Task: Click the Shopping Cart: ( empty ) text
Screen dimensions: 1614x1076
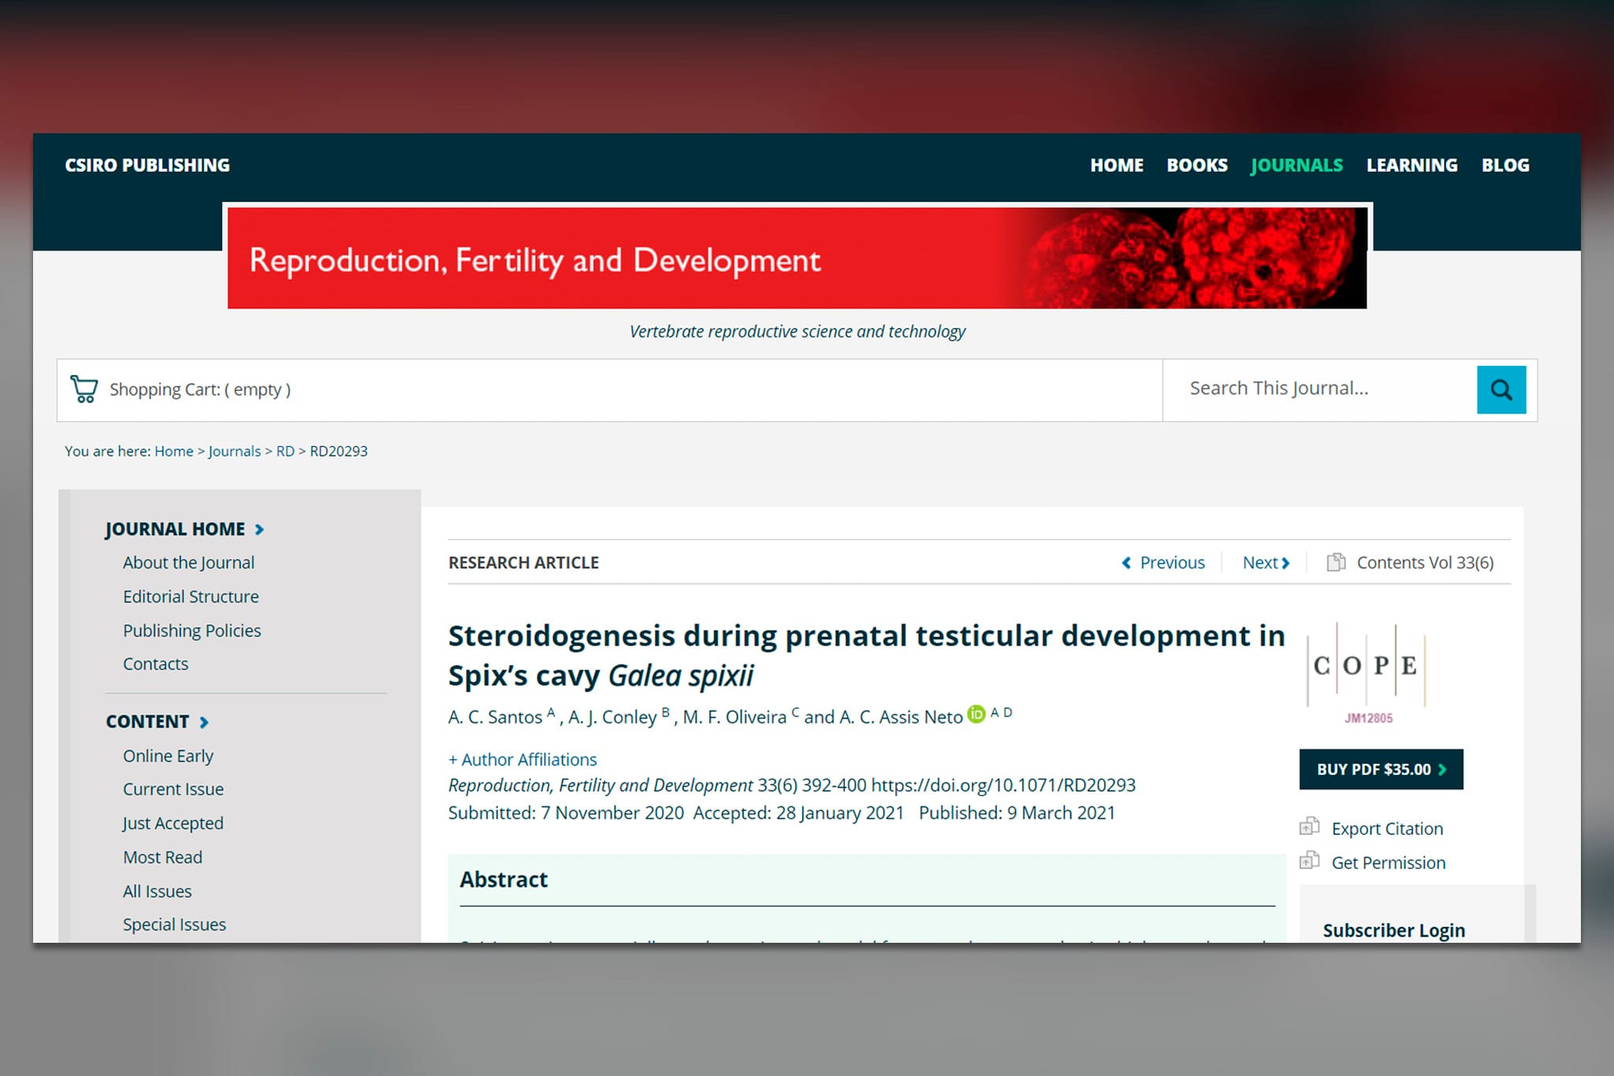Action: tap(200, 389)
